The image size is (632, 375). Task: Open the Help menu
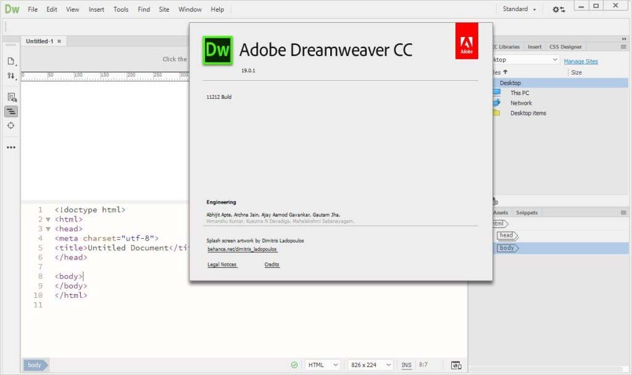tap(217, 9)
